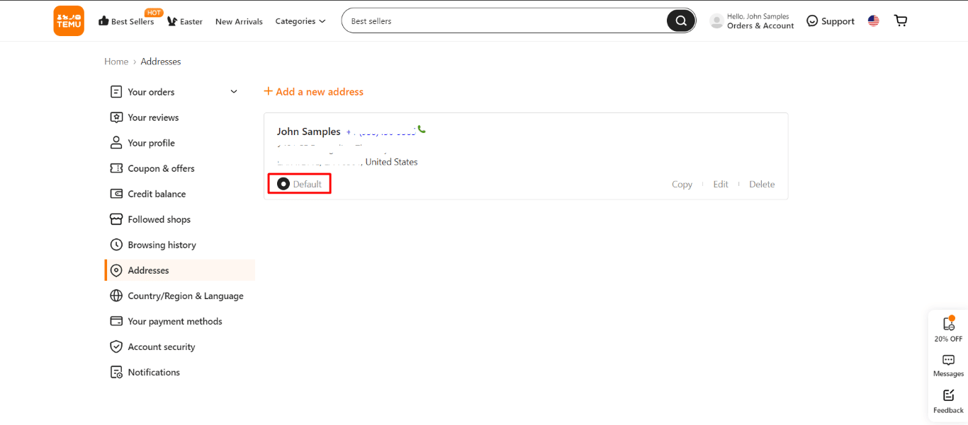Click Add a new address

click(x=313, y=92)
